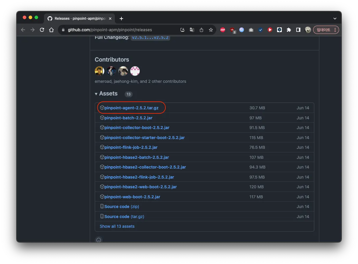Click the browser back arrow

(x=23, y=30)
